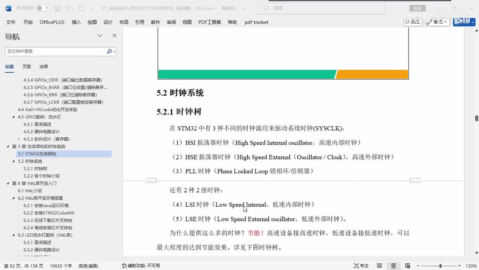This screenshot has height=270, width=479.
Task: Collapse the 第 6 章 HAL库开发入门 heading
Action: pos(8,183)
